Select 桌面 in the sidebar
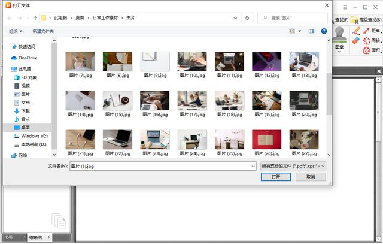Image resolution: width=383 pixels, height=244 pixels. 22,127
